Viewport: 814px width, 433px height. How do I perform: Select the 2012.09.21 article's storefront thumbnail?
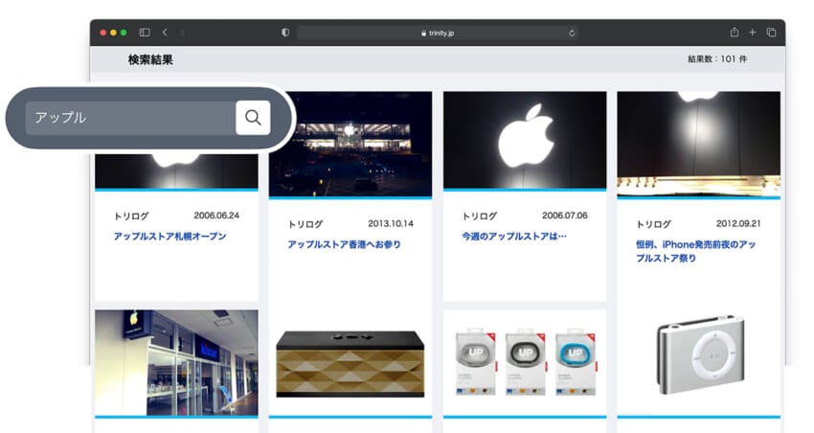click(699, 144)
